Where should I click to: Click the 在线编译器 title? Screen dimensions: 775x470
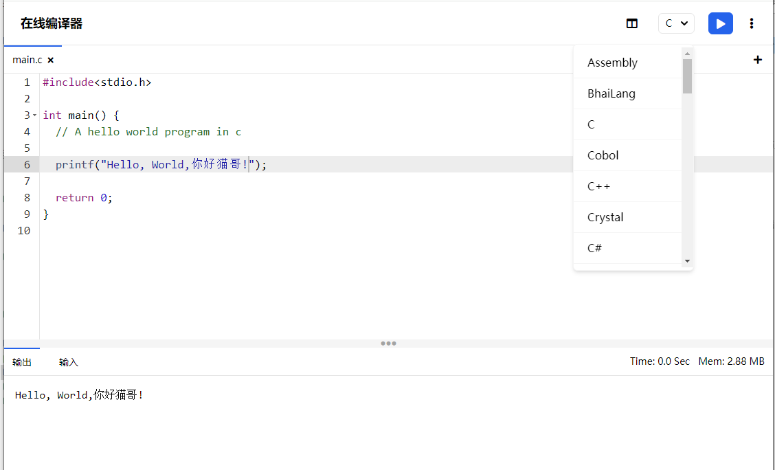(x=52, y=23)
